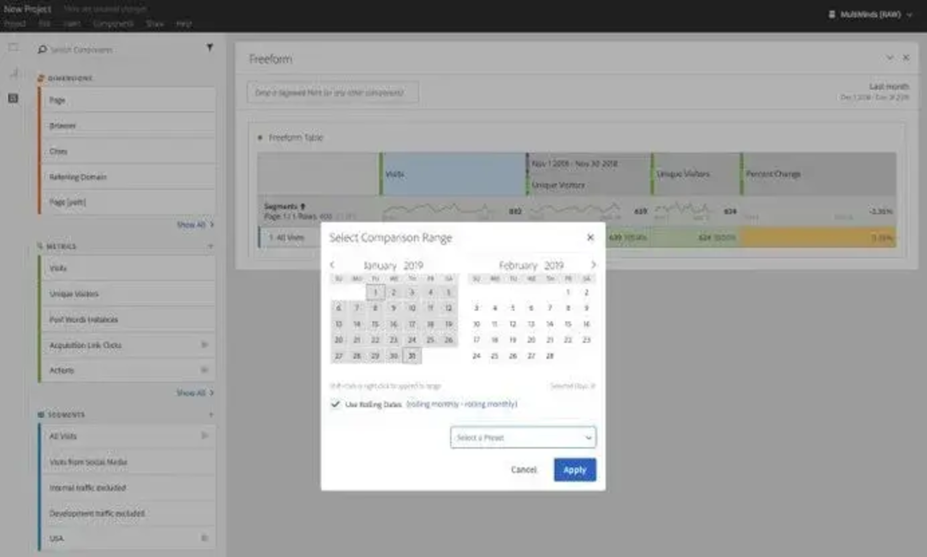Open the Visualizations icon in left rail
The image size is (927, 557).
(14, 73)
